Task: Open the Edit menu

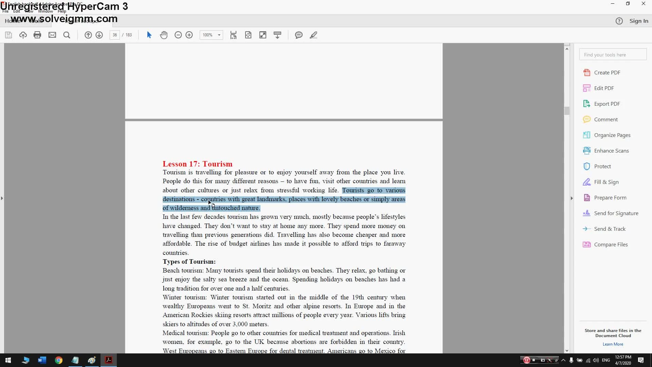Action: (17, 11)
